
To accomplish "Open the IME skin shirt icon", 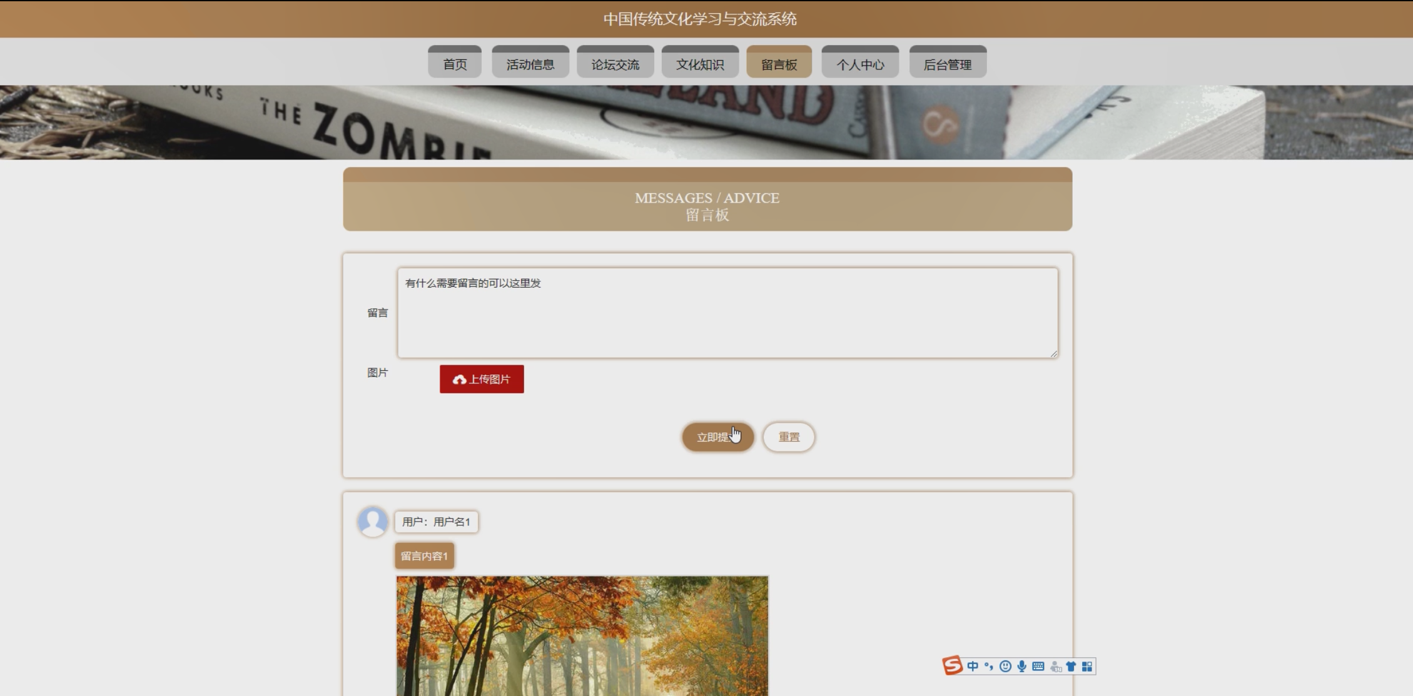I will coord(1071,667).
